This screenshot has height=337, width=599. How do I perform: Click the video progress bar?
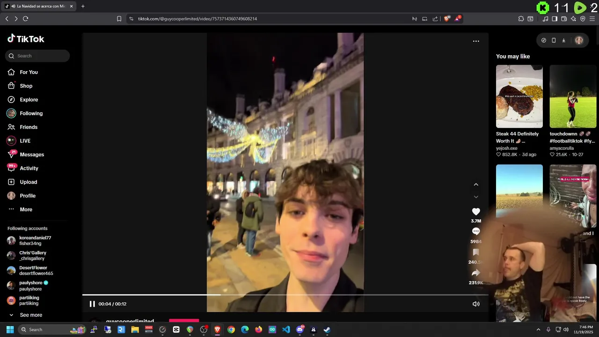285,295
